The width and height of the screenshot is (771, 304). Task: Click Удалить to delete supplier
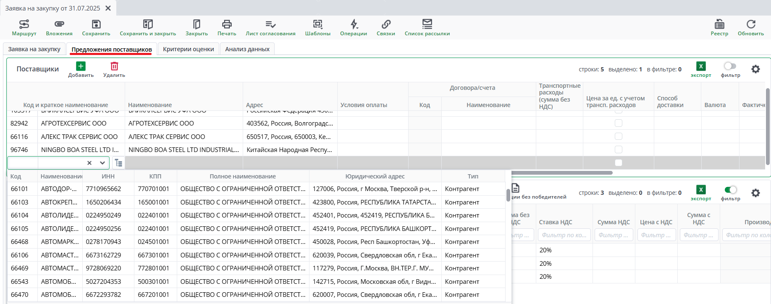pyautogui.click(x=114, y=69)
